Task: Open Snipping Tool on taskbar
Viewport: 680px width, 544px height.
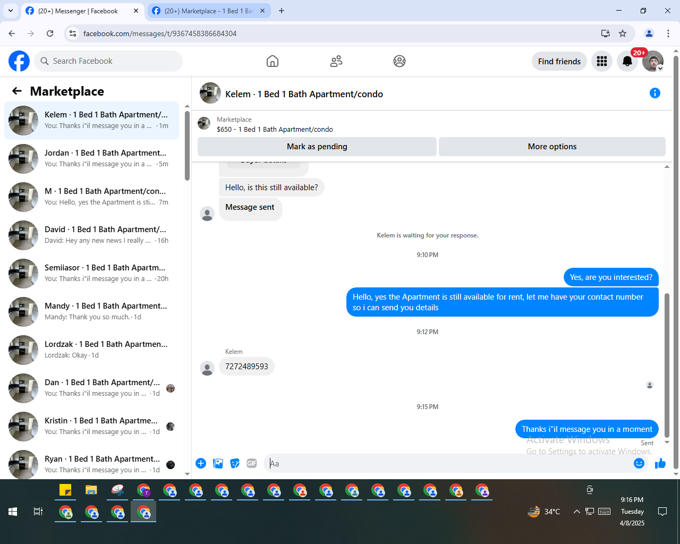Action: click(117, 490)
